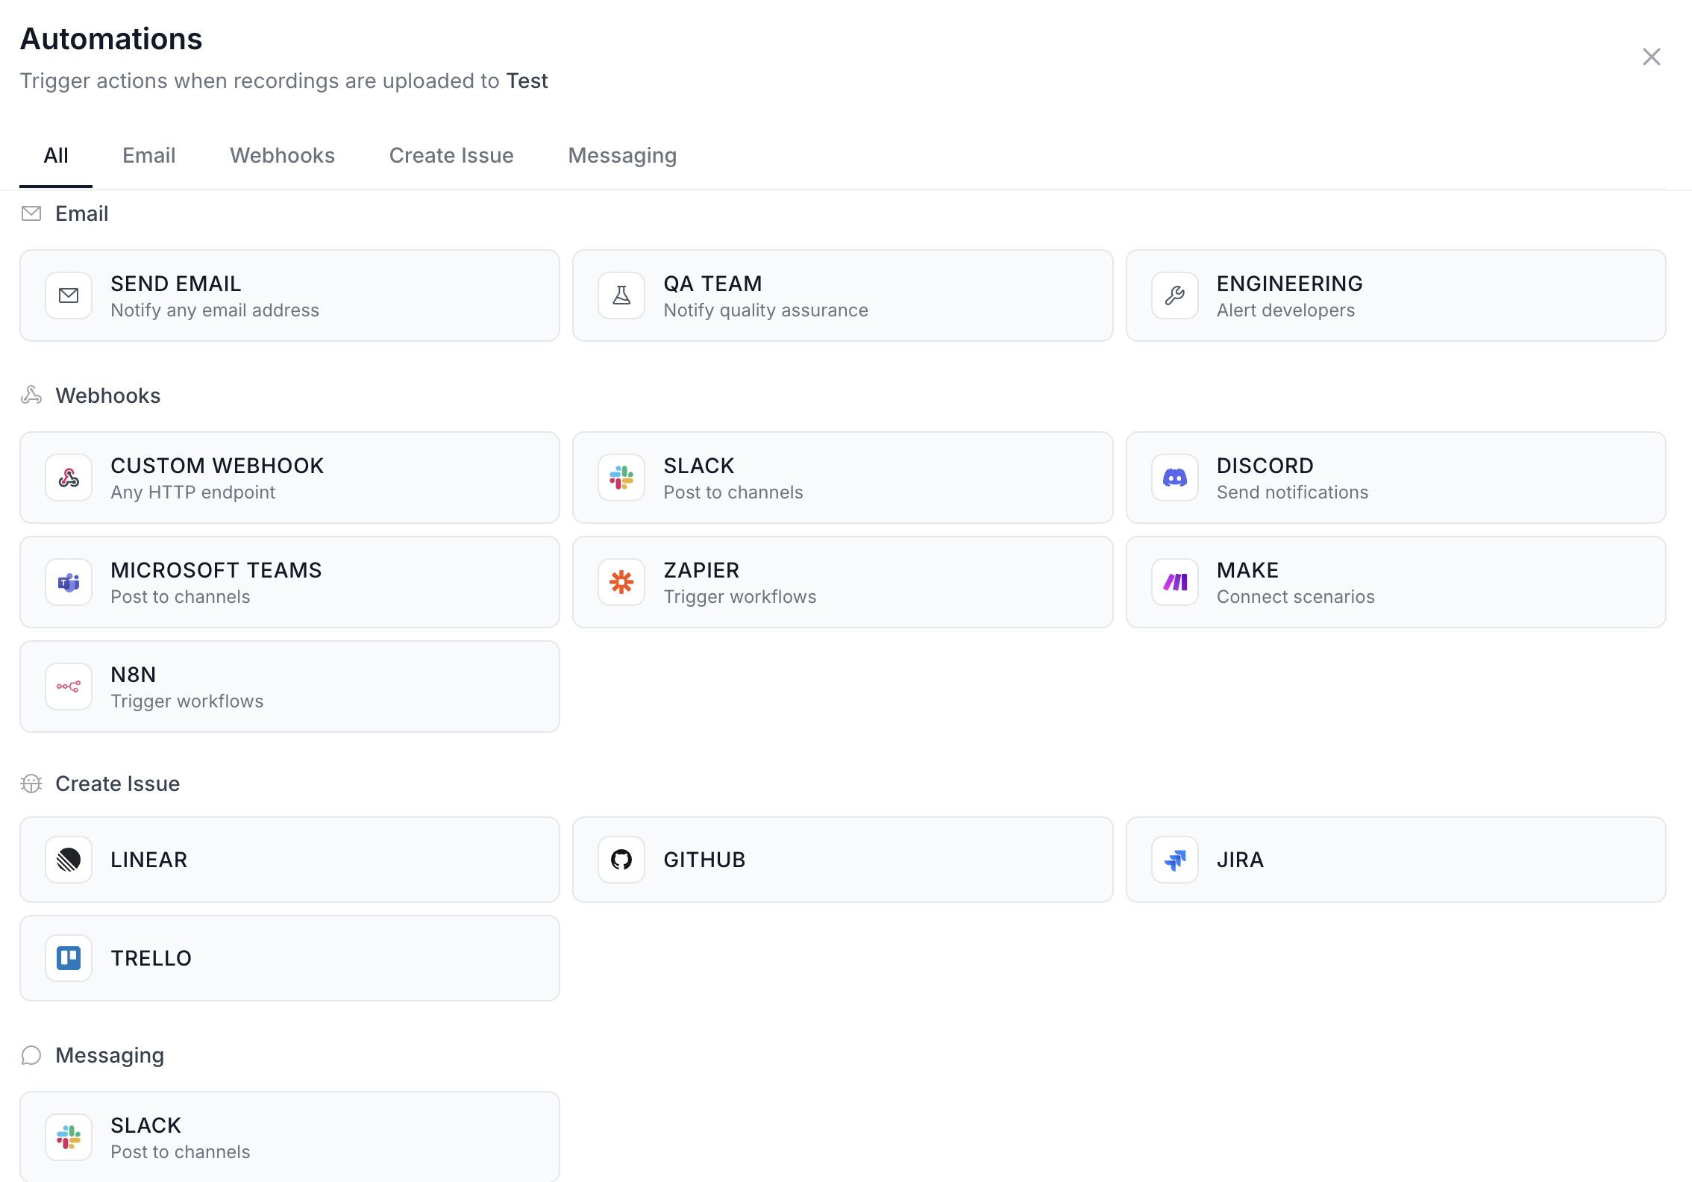
Task: Click the custom webhook icon
Action: click(x=69, y=478)
